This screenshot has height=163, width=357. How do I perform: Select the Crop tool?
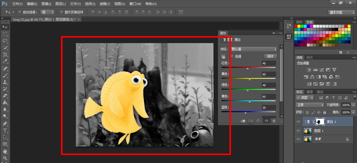pyautogui.click(x=5, y=55)
